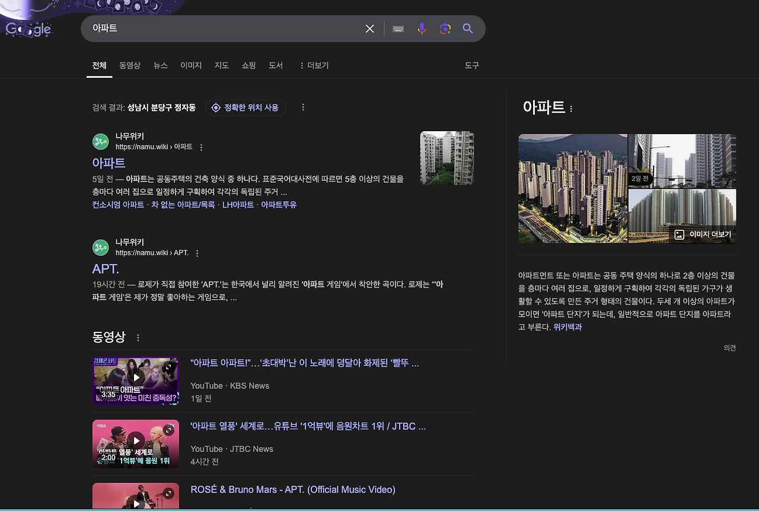Click the 정확한 위치 사용 button

(x=245, y=107)
